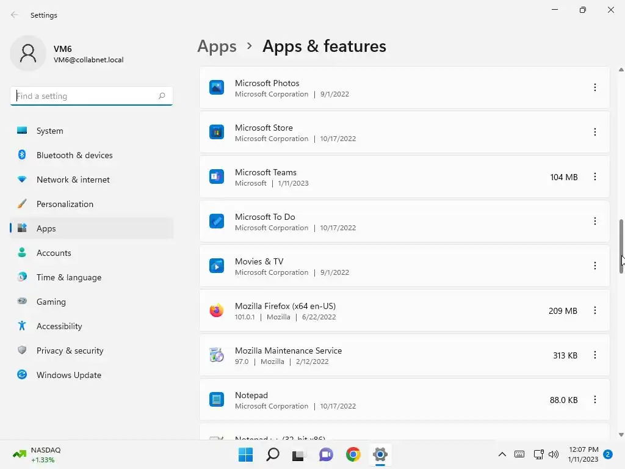Open more options for Microsoft To Do
Viewport: 625px width, 469px height.
pos(595,221)
